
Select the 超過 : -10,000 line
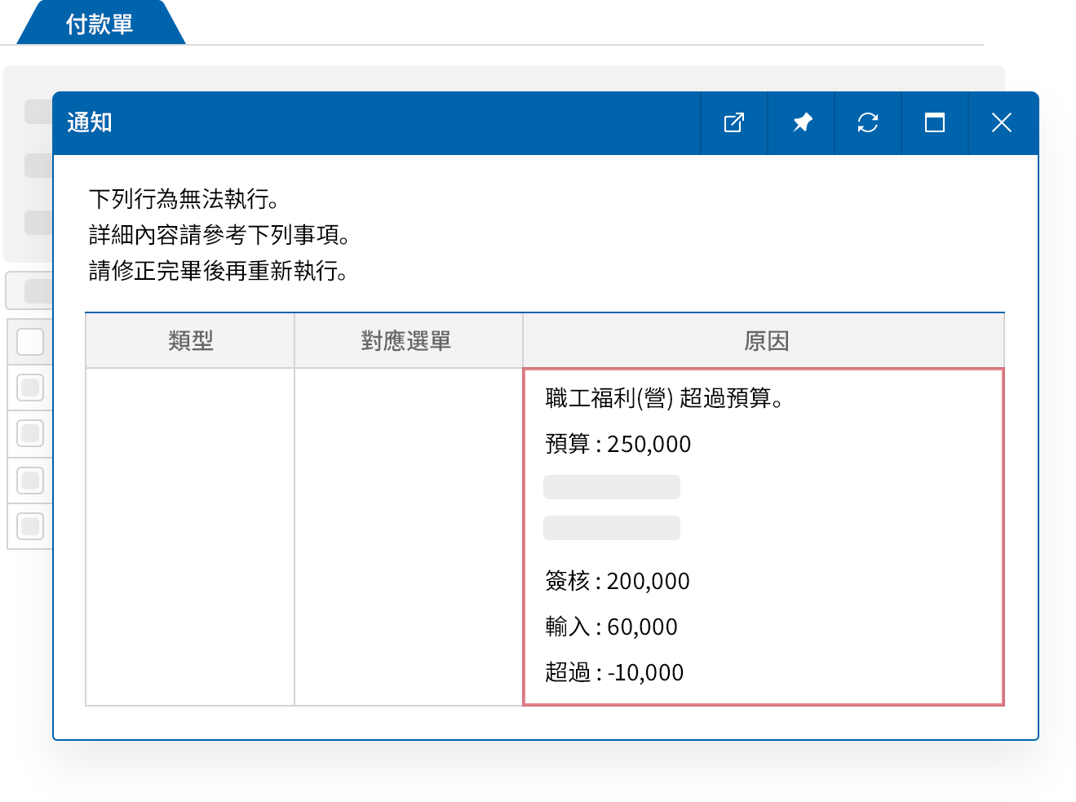613,672
